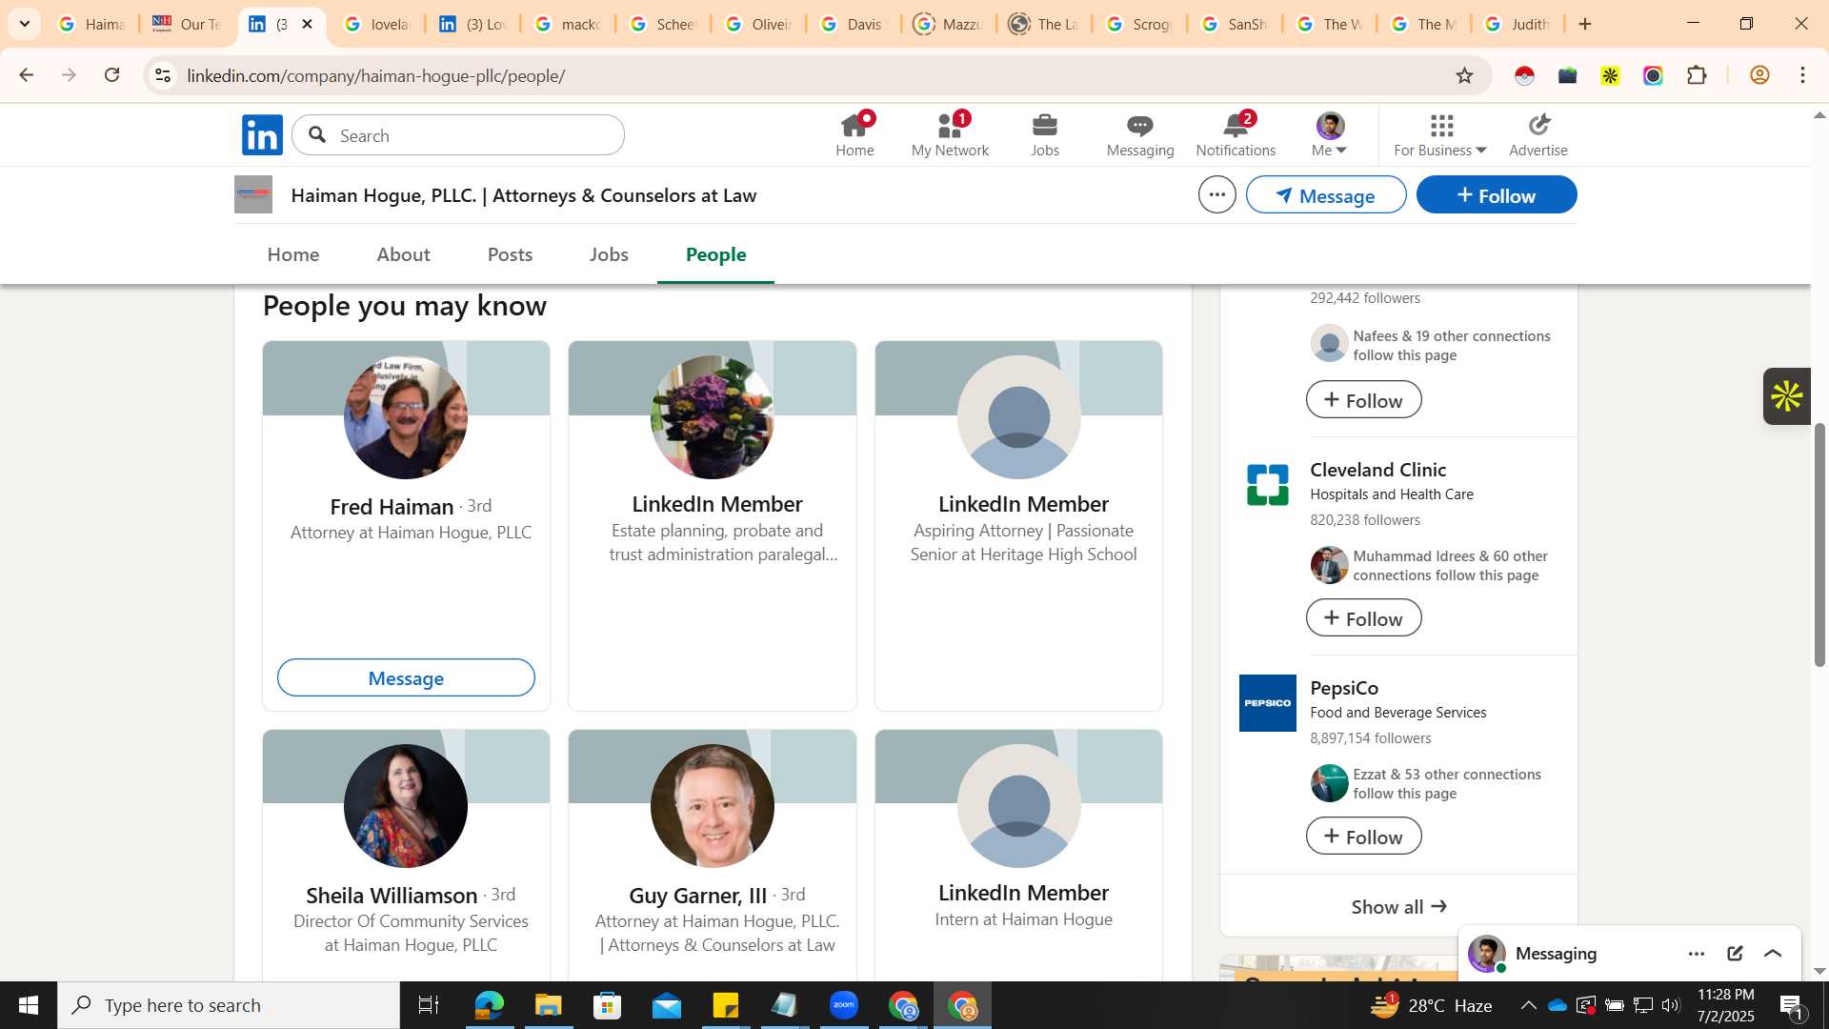The height and width of the screenshot is (1029, 1829).
Task: Open a new browser tab
Action: (x=1585, y=24)
